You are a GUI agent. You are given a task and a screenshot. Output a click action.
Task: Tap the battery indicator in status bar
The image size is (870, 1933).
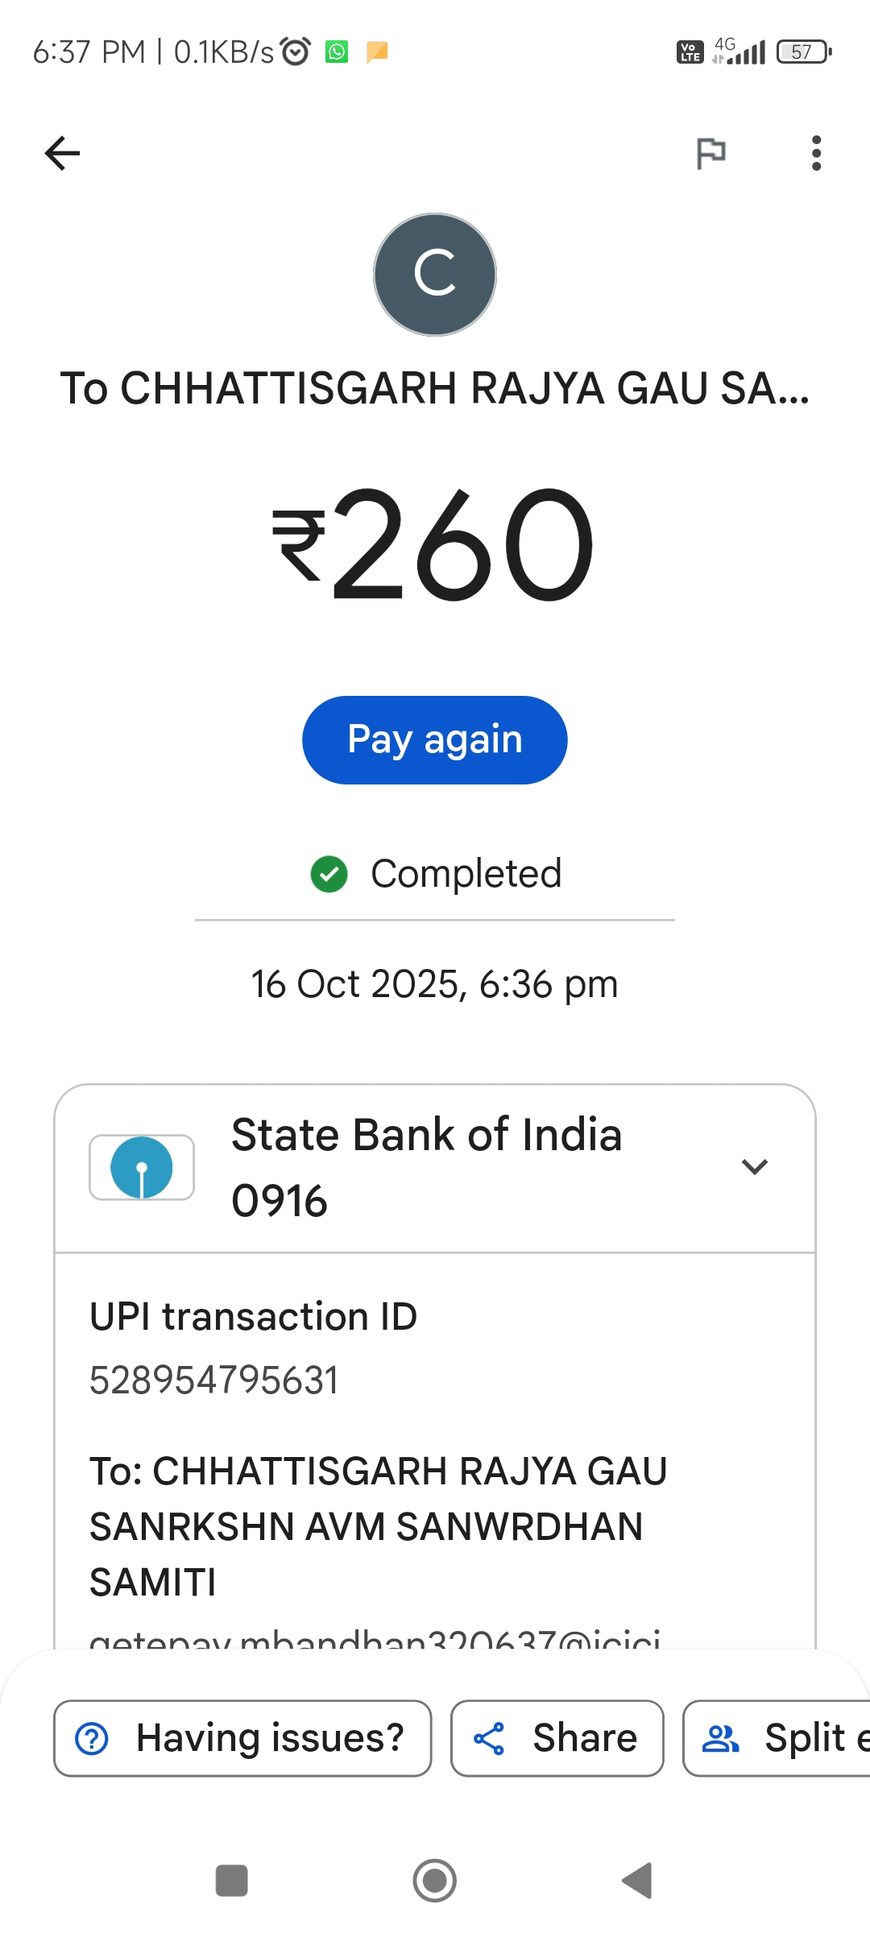tap(803, 52)
